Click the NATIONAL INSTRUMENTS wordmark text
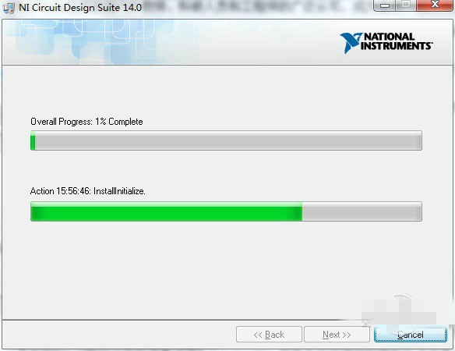Screen dimensions: 455x351 (x=397, y=41)
